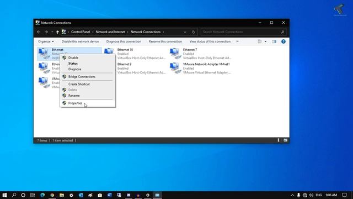Click the microphone tray icon
This screenshot has width=353, height=199.
tap(298, 195)
